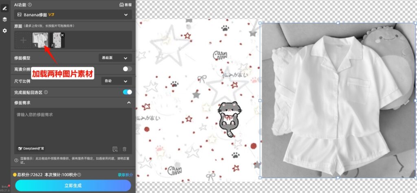Click the add image plus box
Image resolution: width=417 pixels, height=193 pixels.
(x=23, y=40)
